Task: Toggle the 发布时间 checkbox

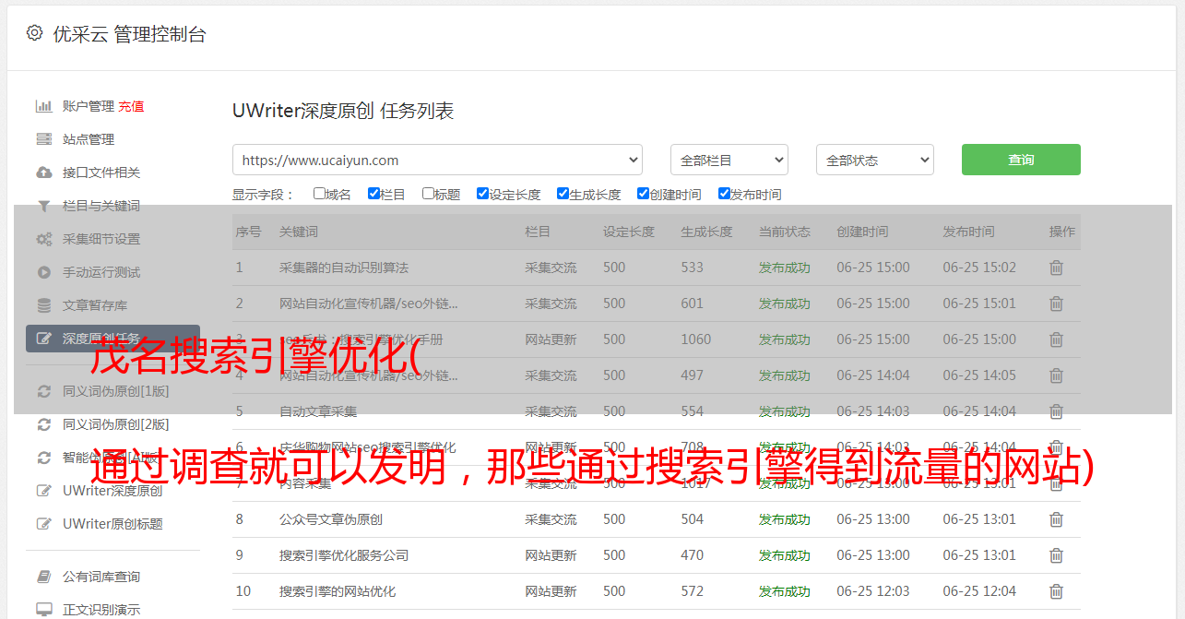Action: [x=724, y=194]
